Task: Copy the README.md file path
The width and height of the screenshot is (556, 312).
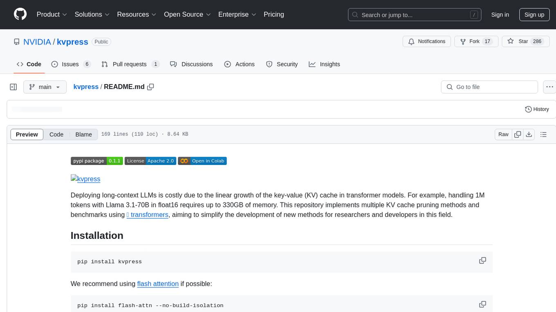Action: [x=150, y=87]
